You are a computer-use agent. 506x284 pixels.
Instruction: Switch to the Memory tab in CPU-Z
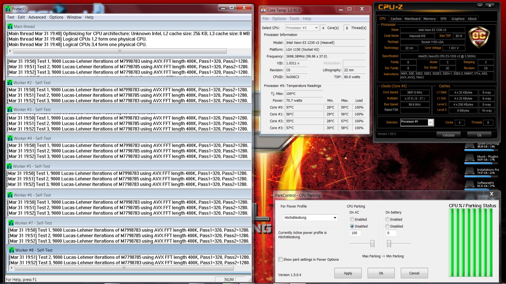430,19
